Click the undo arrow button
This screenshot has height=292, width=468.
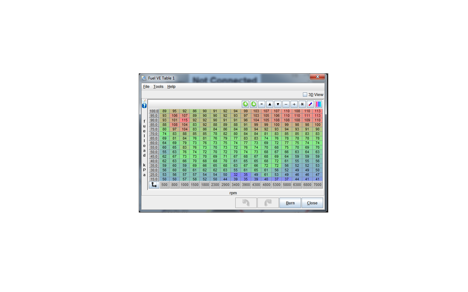coord(246,202)
